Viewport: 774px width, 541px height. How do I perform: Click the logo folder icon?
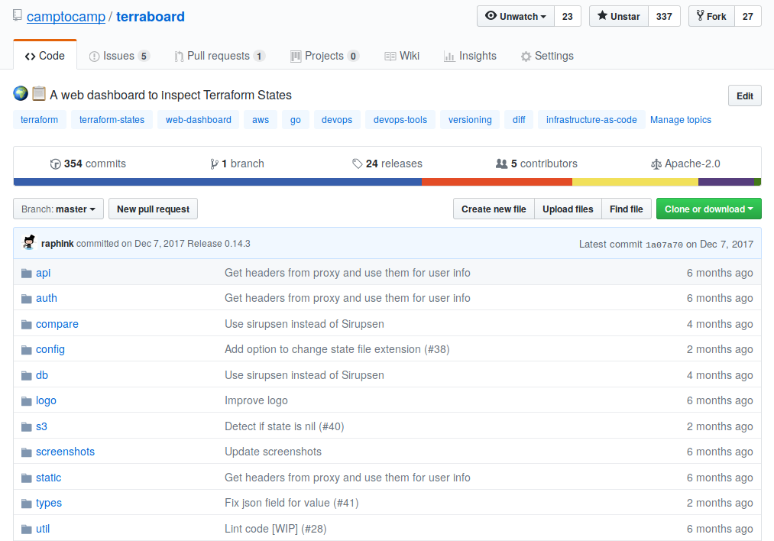27,401
